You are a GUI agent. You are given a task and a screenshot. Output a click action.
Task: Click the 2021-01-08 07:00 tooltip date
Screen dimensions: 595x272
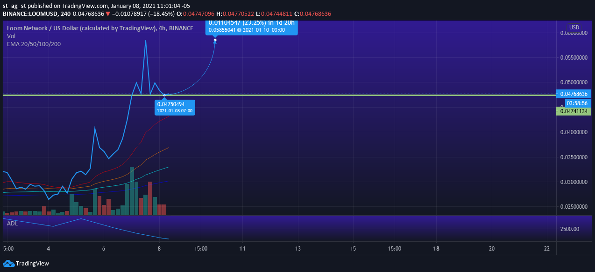pos(175,111)
